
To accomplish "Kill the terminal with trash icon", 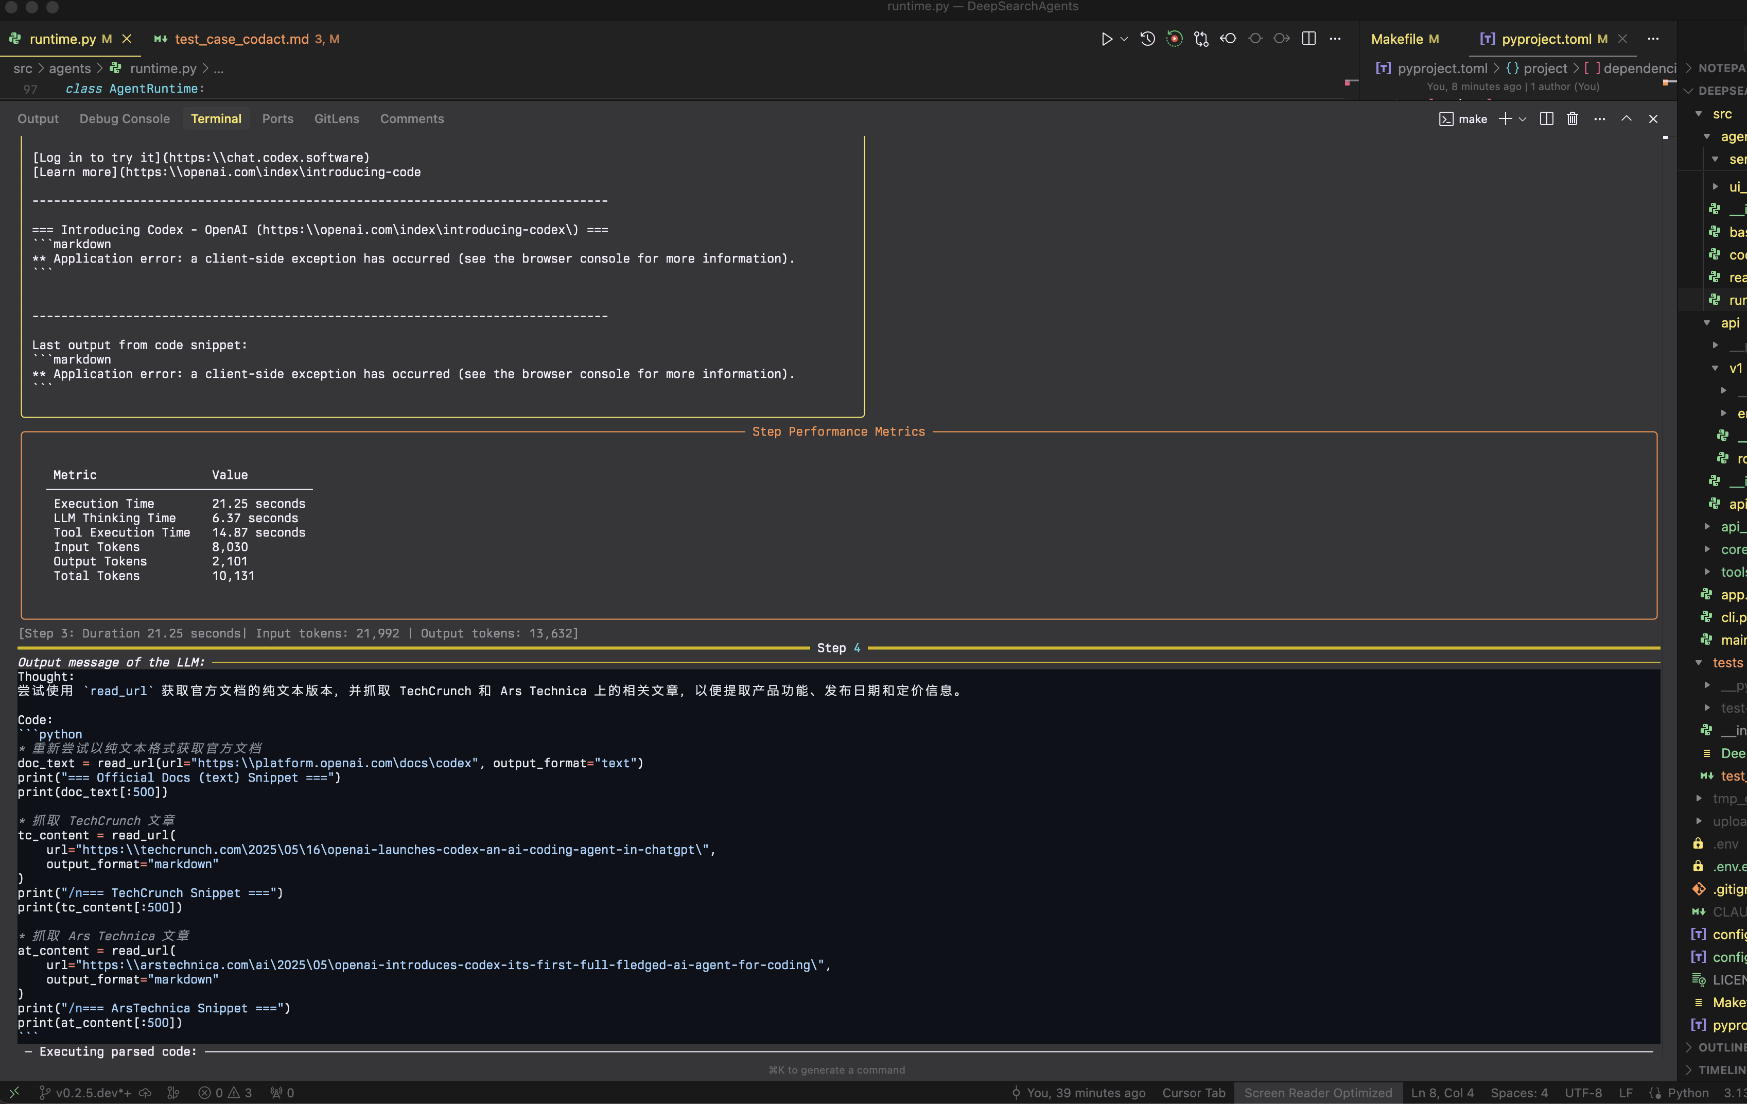I will click(x=1573, y=119).
